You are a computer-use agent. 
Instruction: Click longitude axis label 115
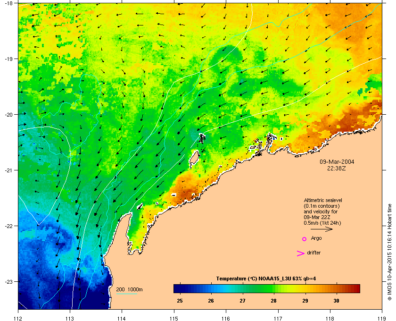click(173, 319)
